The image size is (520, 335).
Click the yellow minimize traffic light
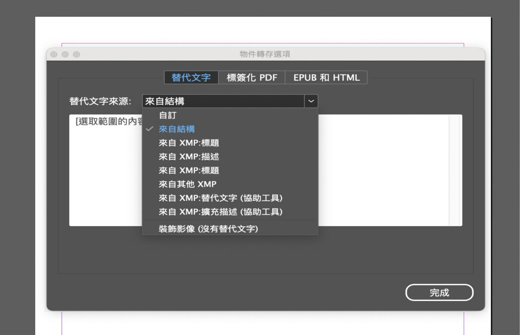click(65, 54)
